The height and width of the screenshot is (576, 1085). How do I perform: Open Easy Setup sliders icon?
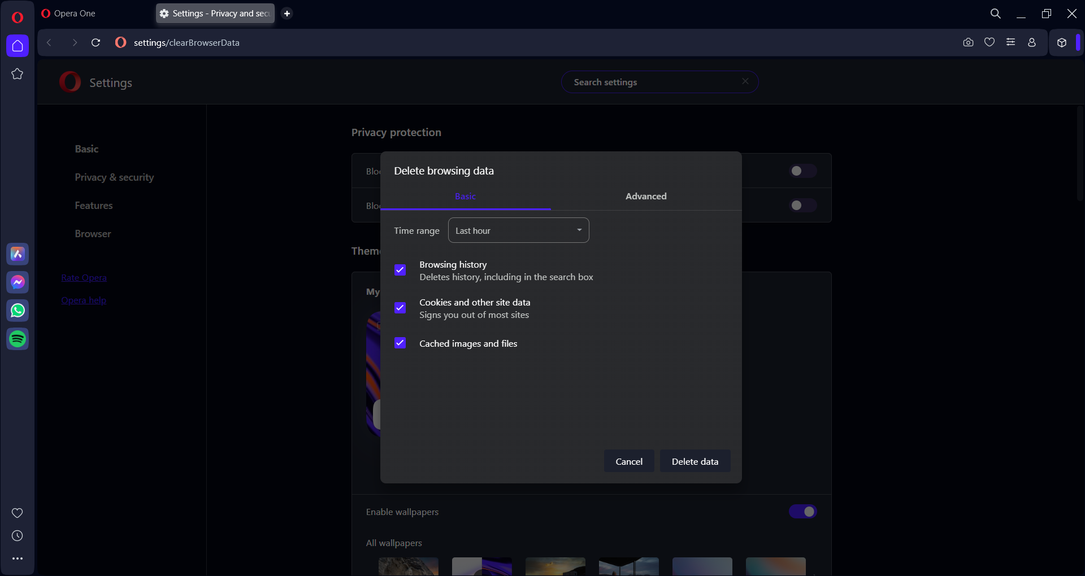click(1011, 42)
